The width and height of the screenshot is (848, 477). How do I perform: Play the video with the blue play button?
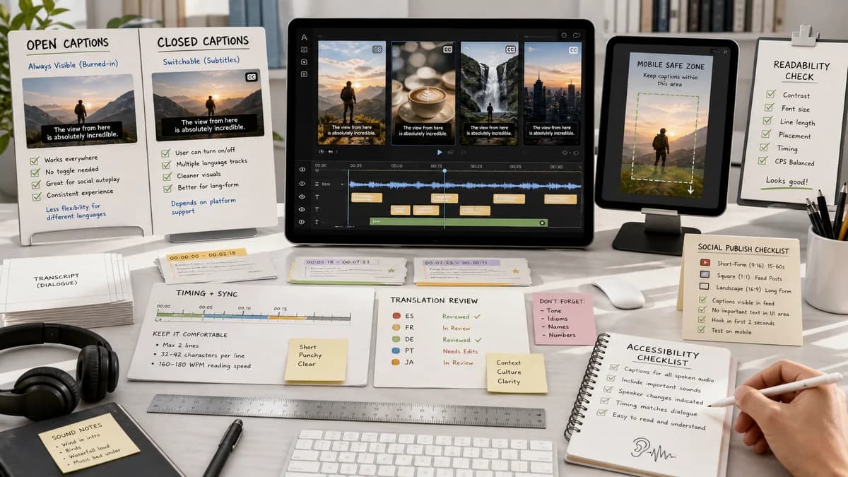[440, 152]
